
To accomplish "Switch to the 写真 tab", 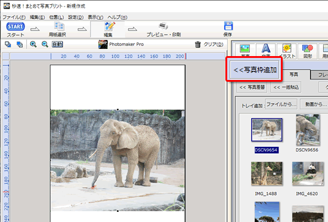I will [293, 74].
